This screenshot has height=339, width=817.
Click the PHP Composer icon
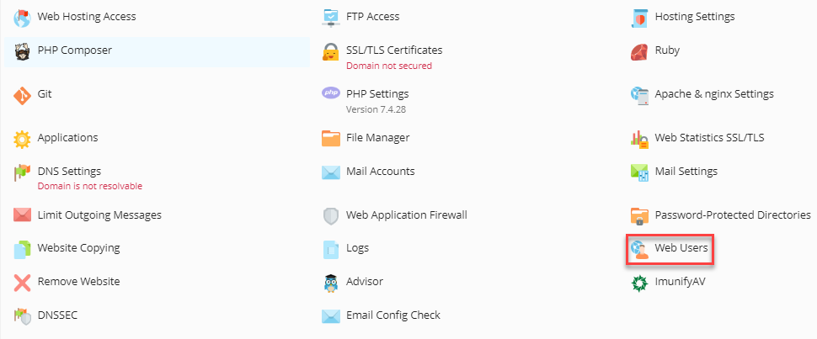(23, 51)
